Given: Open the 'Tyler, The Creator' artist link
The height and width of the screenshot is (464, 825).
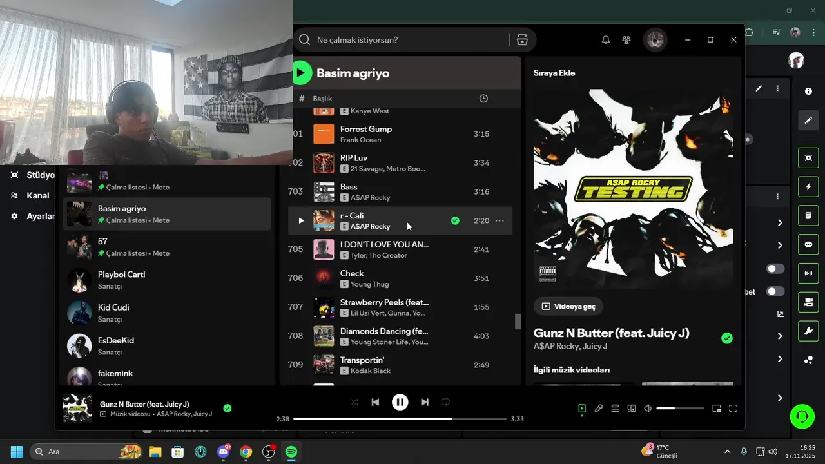Looking at the screenshot, I should click(379, 255).
